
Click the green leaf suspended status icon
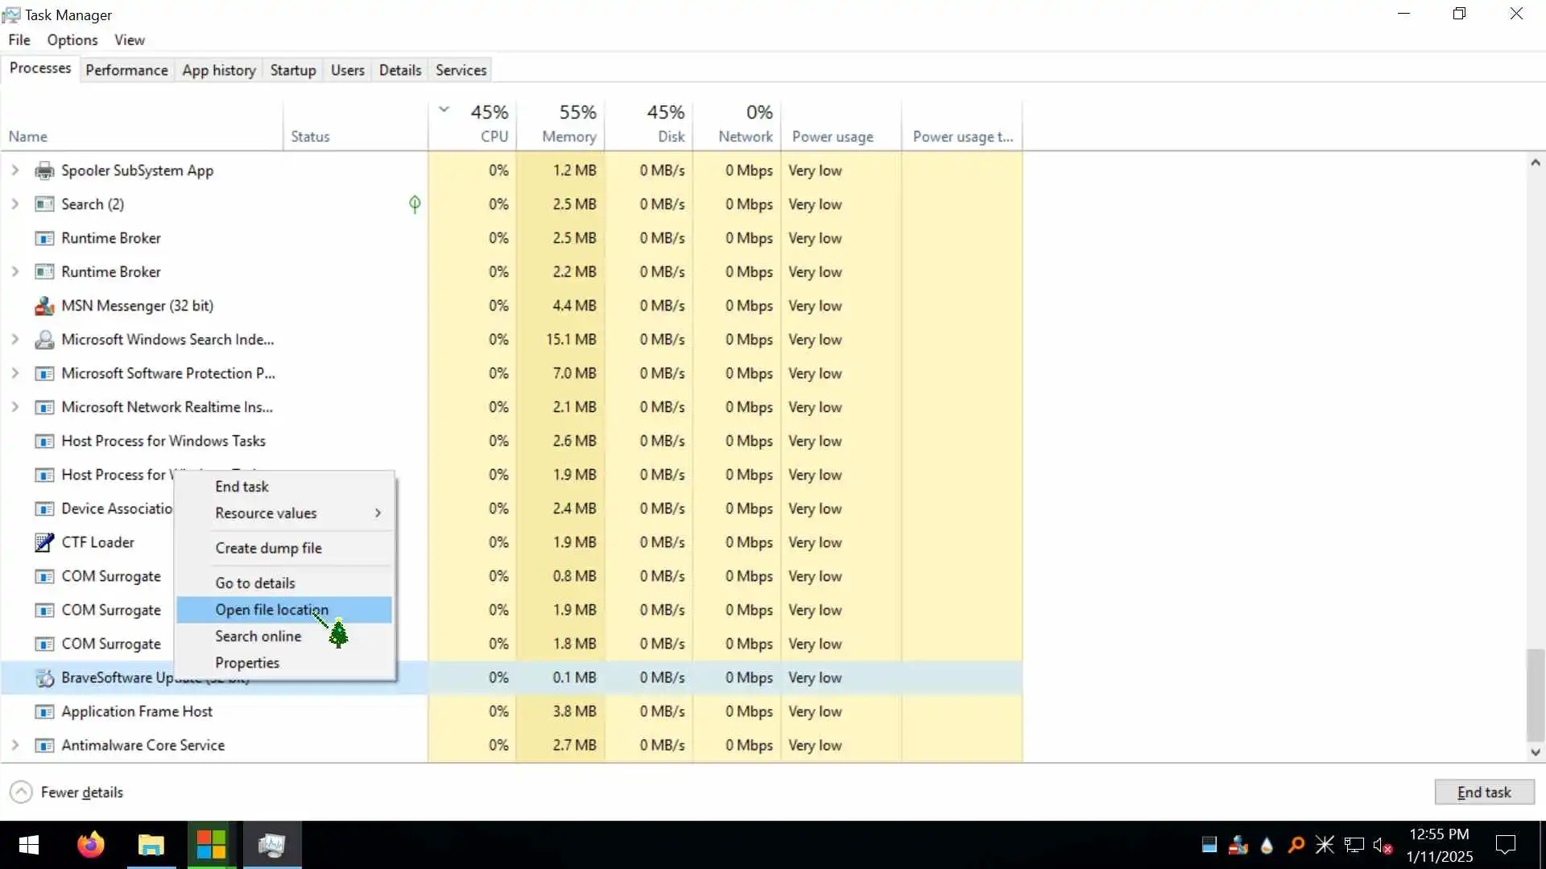(x=415, y=204)
